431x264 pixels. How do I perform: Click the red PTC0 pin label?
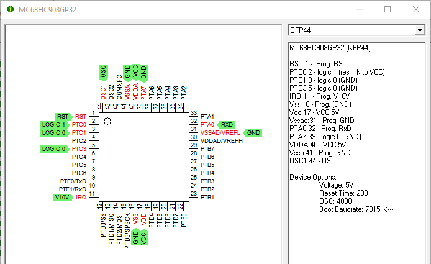79,125
